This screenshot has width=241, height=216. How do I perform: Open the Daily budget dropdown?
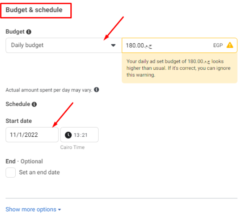point(64,45)
